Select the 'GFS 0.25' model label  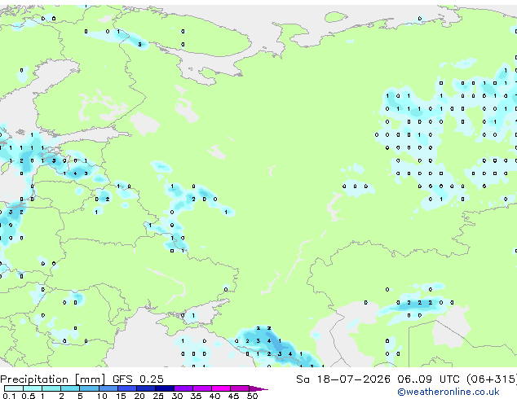pyautogui.click(x=138, y=379)
